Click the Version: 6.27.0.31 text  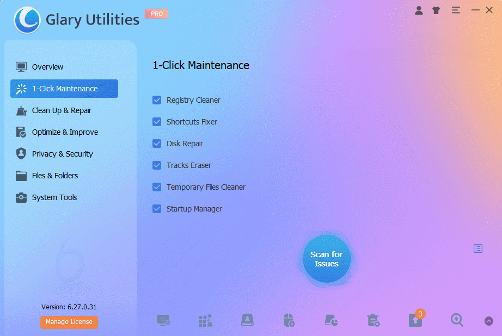click(69, 307)
